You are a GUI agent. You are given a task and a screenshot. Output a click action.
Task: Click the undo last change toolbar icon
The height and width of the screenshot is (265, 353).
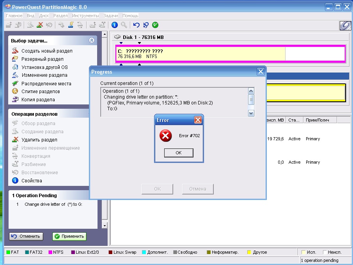pyautogui.click(x=136, y=25)
